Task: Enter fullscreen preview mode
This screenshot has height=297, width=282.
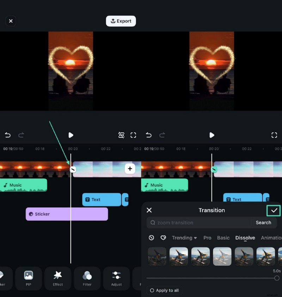Action: tap(275, 135)
